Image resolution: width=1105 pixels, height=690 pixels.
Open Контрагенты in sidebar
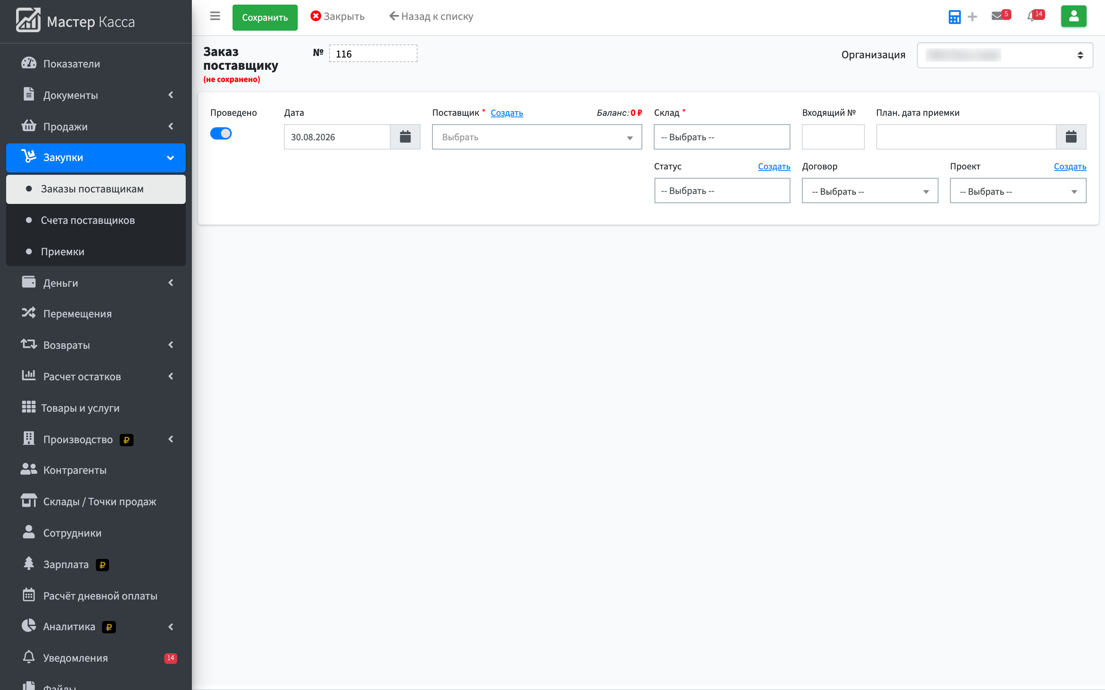pos(96,470)
